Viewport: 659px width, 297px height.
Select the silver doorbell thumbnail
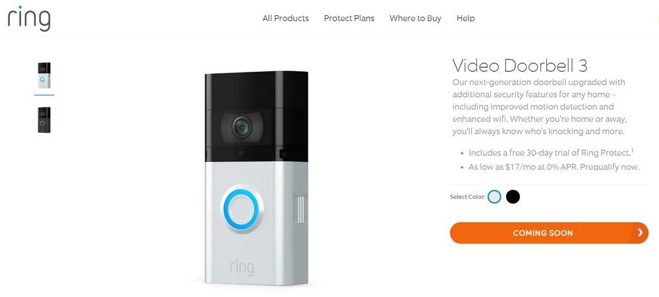44,75
